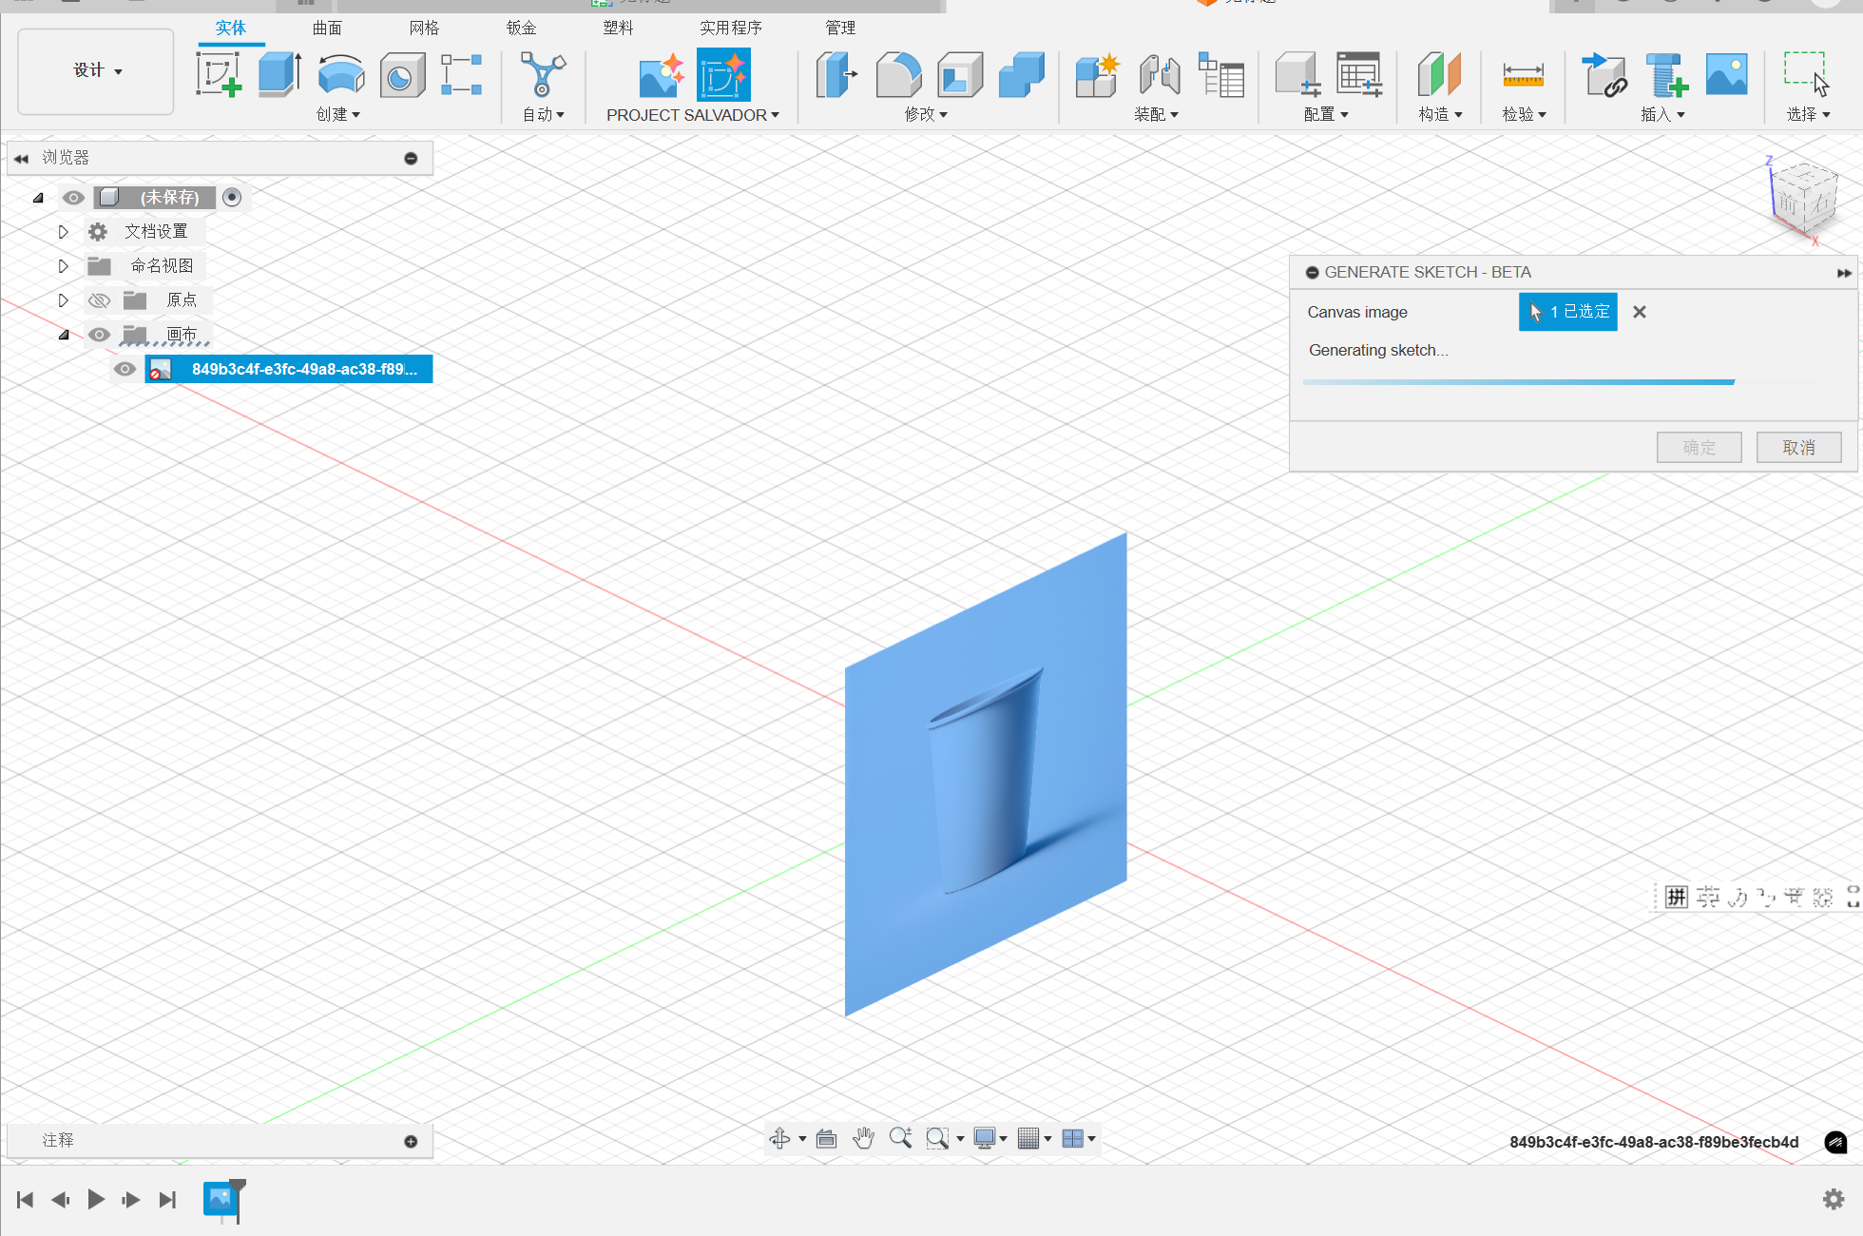Select the Fillet tool icon
The height and width of the screenshot is (1236, 1863).
[898, 74]
